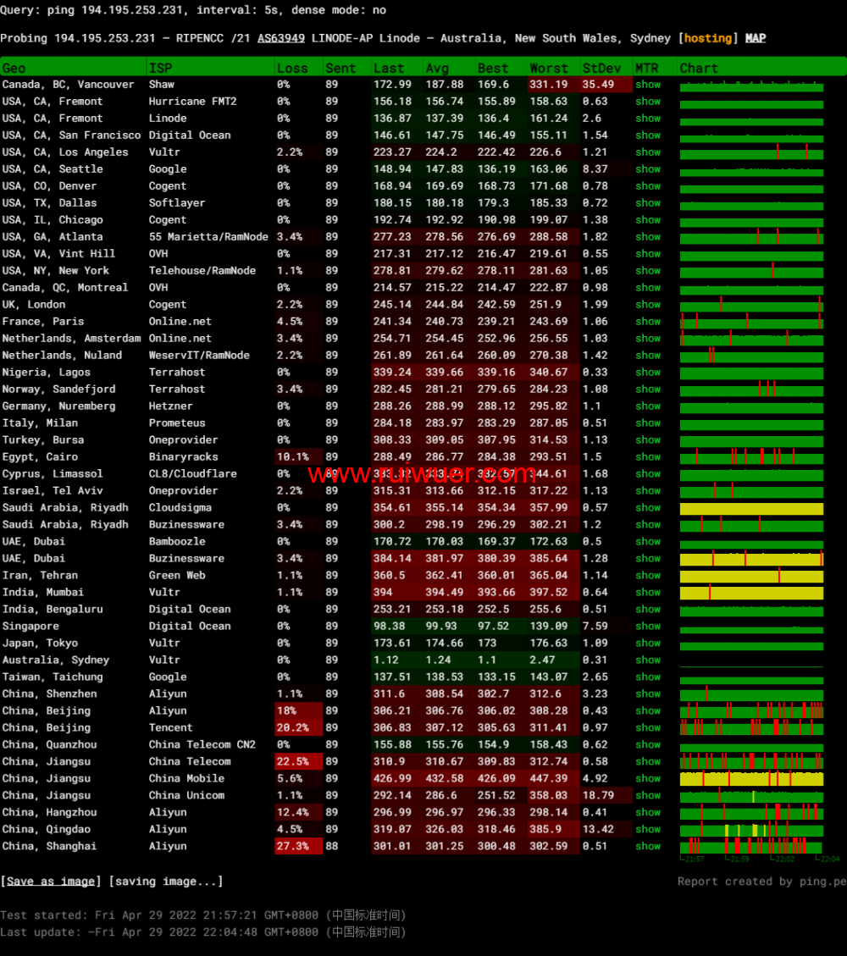
Task: Open the MAP link in header
Action: (x=755, y=38)
